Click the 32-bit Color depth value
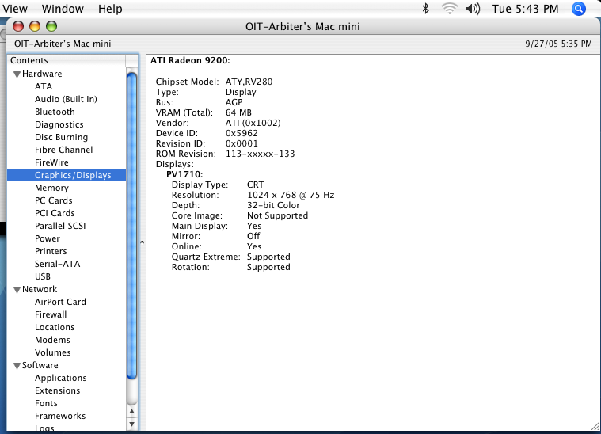The image size is (601, 434). click(x=273, y=205)
